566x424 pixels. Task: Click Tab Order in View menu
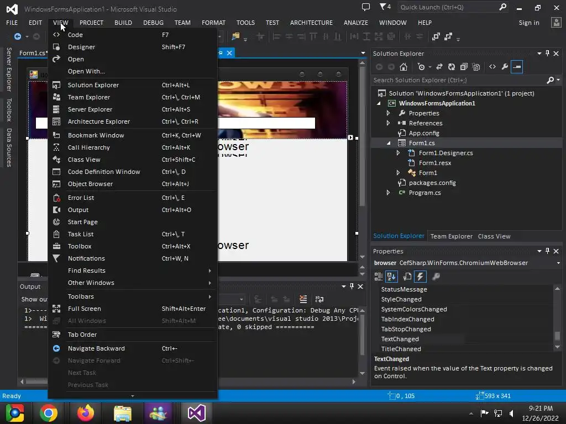click(133, 335)
